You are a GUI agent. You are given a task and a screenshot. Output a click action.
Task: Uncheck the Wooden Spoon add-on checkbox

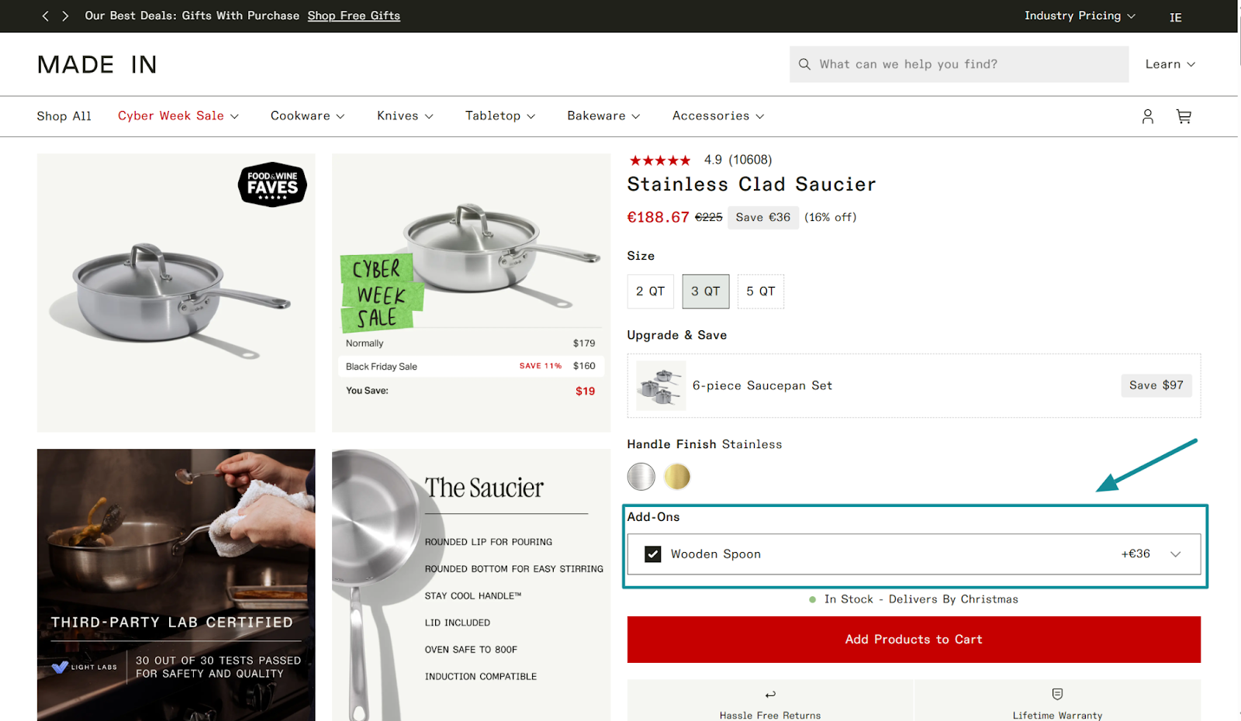(x=653, y=554)
